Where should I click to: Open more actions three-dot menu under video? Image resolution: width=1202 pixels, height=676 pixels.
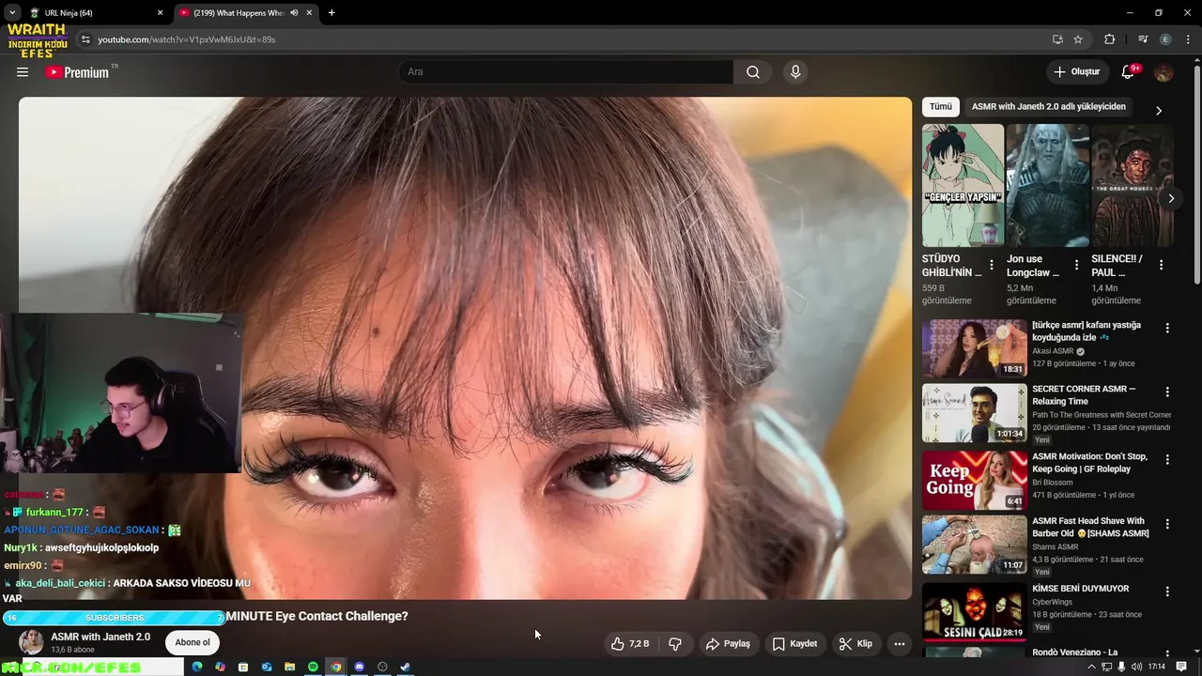(x=900, y=644)
